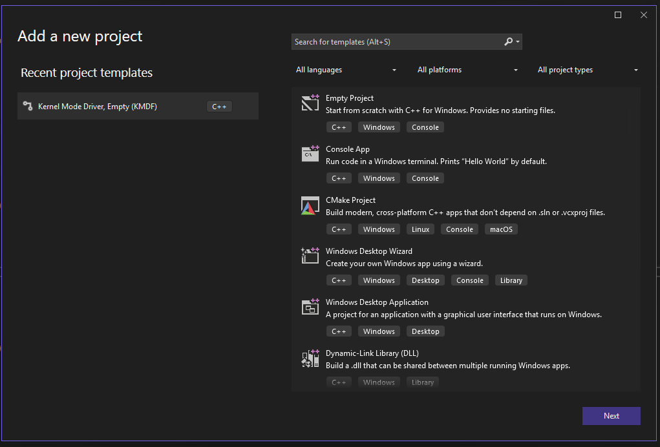Click the search templates input field
This screenshot has height=447, width=660.
point(394,41)
